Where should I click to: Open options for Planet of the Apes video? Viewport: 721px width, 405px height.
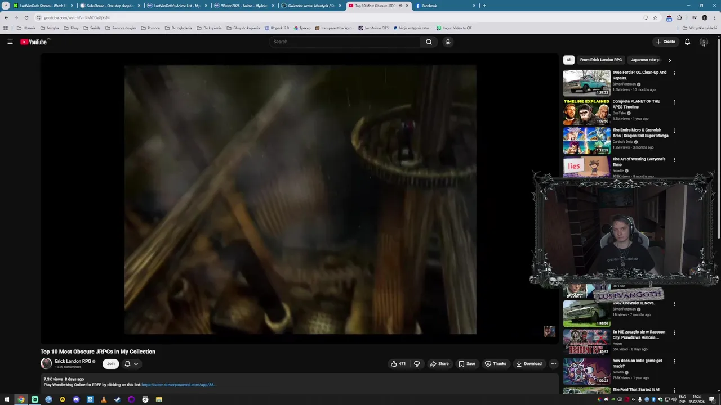[x=674, y=102]
